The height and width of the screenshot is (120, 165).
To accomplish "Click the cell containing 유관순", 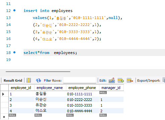I will point(50,105).
